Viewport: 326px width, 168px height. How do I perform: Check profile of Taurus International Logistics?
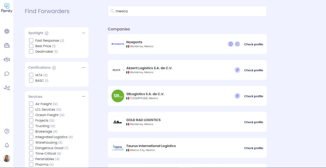pyautogui.click(x=253, y=148)
